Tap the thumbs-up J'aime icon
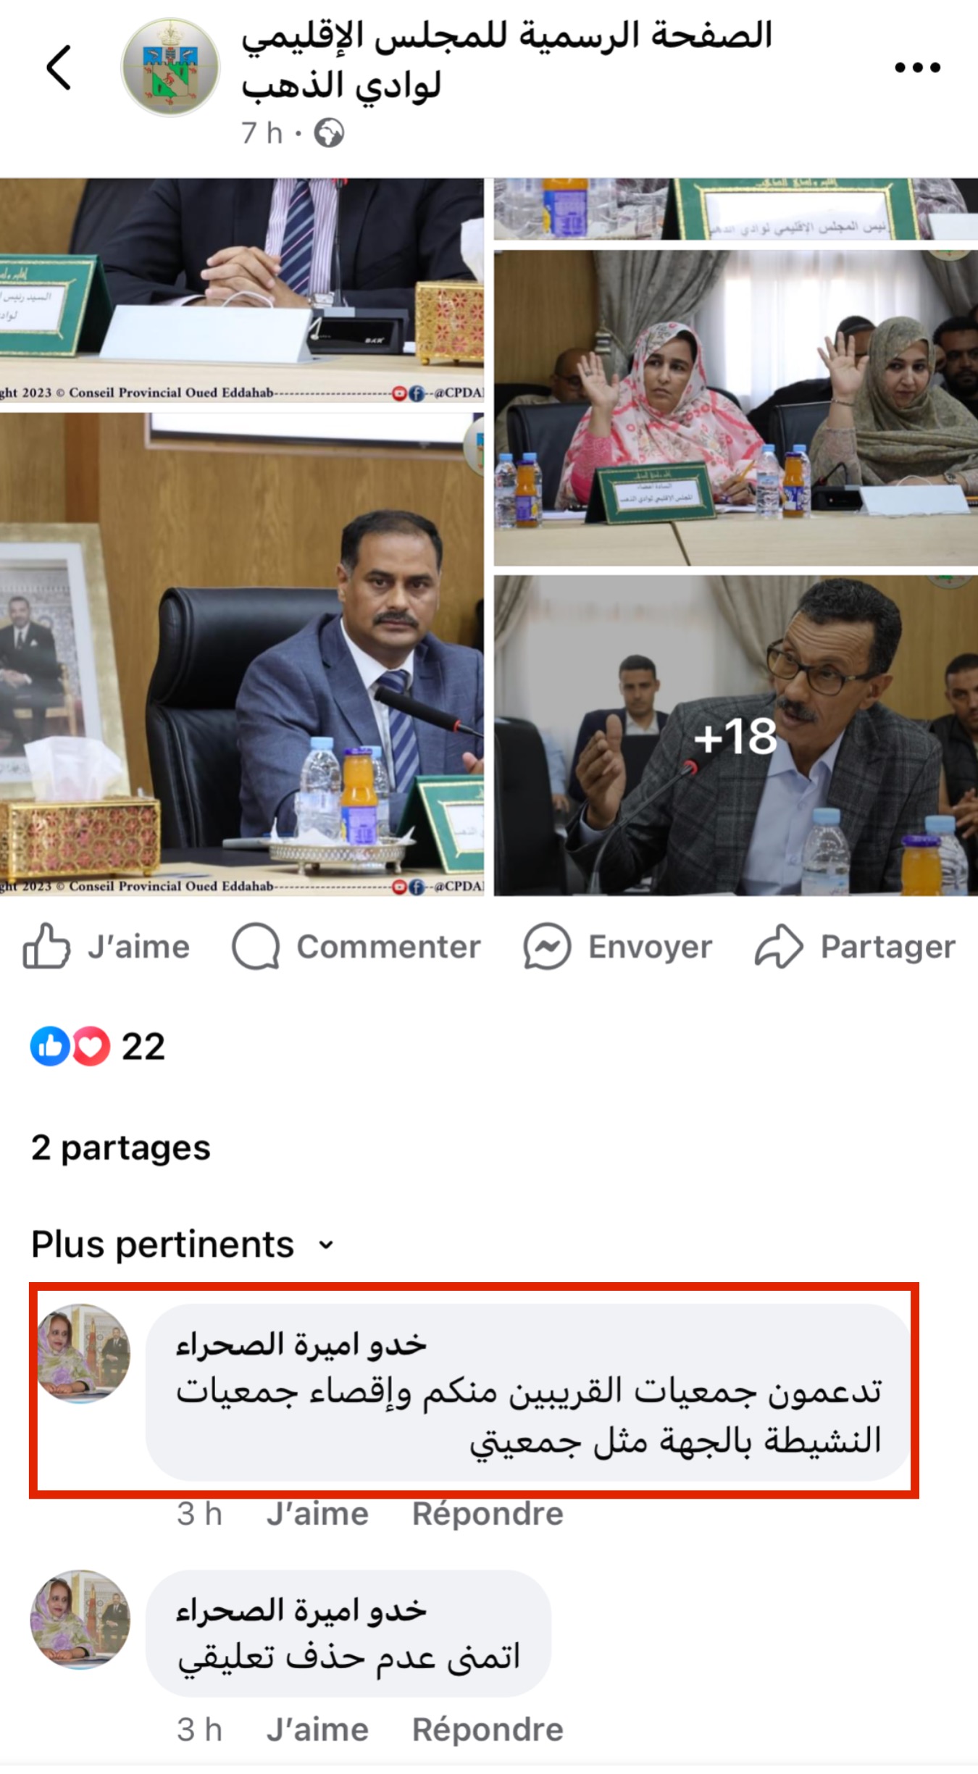Image resolution: width=978 pixels, height=1774 pixels. 46,945
